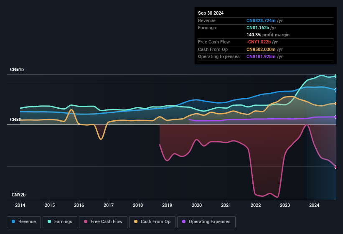
Task: Hide the Cash From Op series
Action: click(152, 222)
